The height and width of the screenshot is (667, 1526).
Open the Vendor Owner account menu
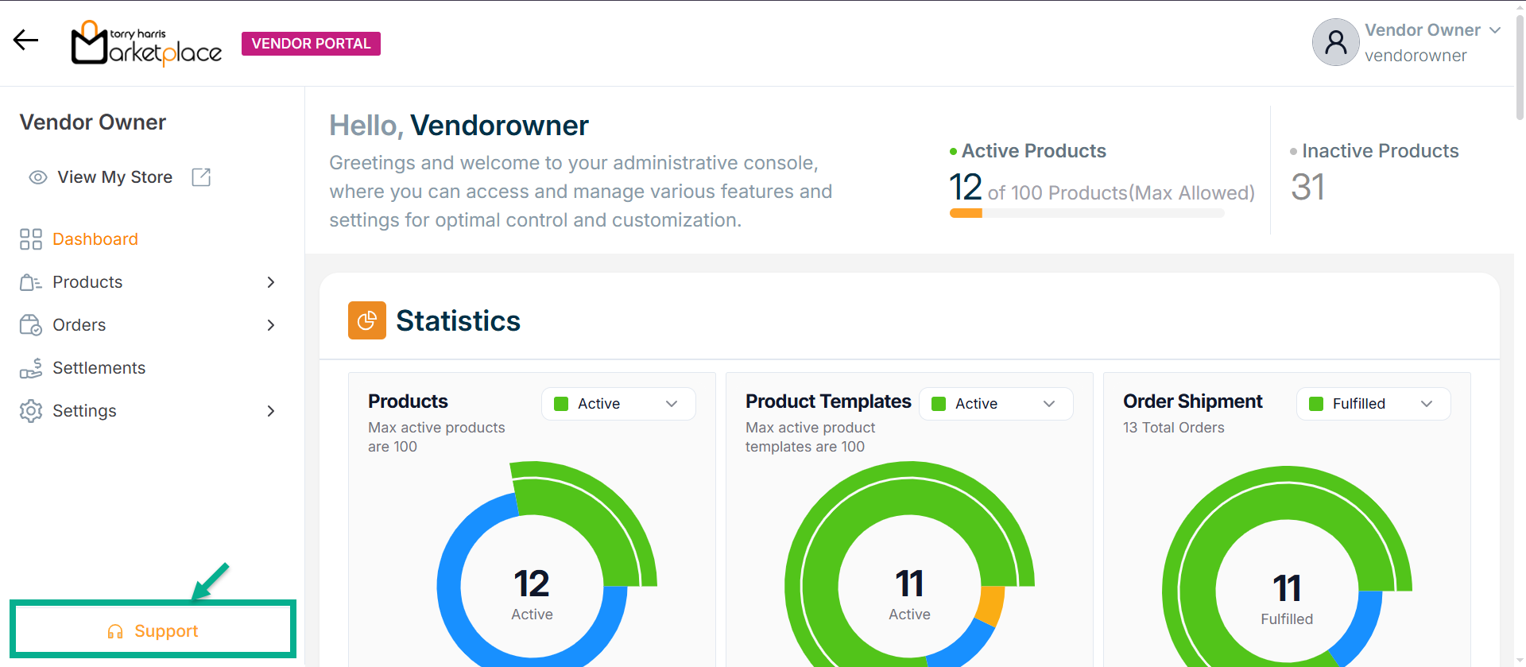coord(1494,30)
